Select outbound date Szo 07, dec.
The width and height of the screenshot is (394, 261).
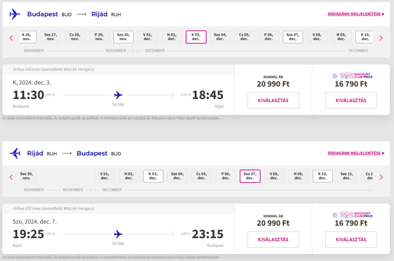pyautogui.click(x=293, y=37)
